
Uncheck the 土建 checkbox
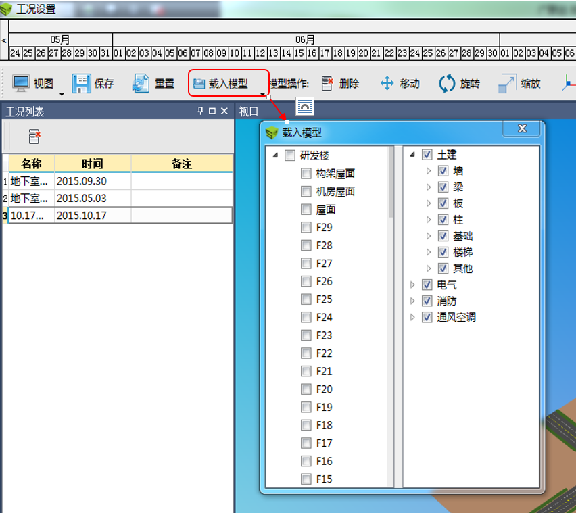point(427,155)
